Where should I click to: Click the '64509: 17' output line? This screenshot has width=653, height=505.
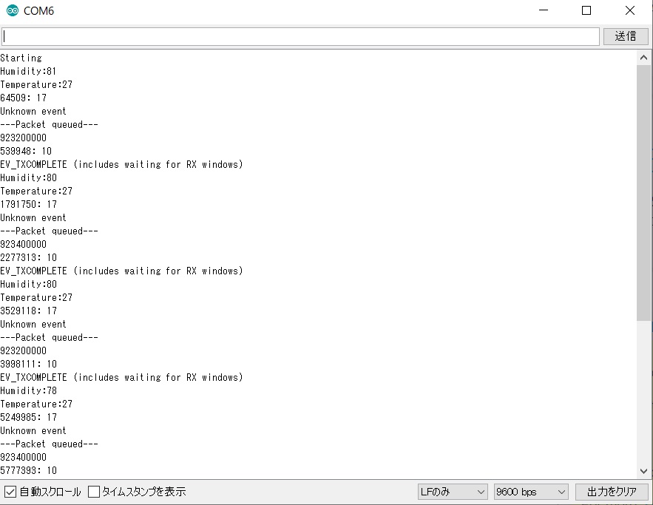pos(24,98)
